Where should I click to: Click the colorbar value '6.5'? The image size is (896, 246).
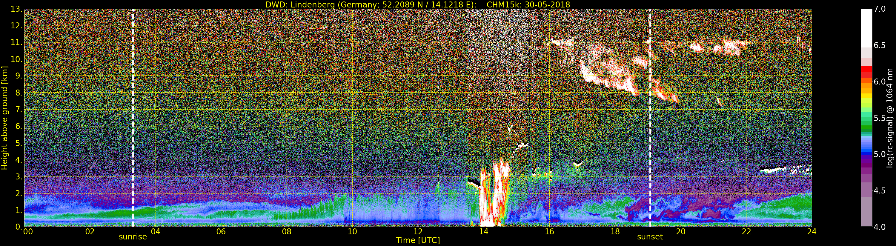(880, 45)
